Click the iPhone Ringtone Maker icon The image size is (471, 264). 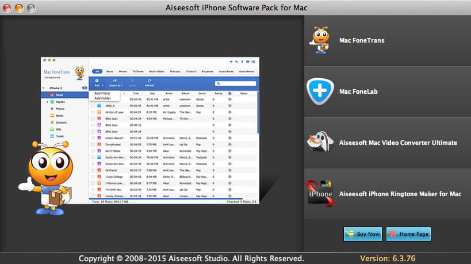coord(320,193)
